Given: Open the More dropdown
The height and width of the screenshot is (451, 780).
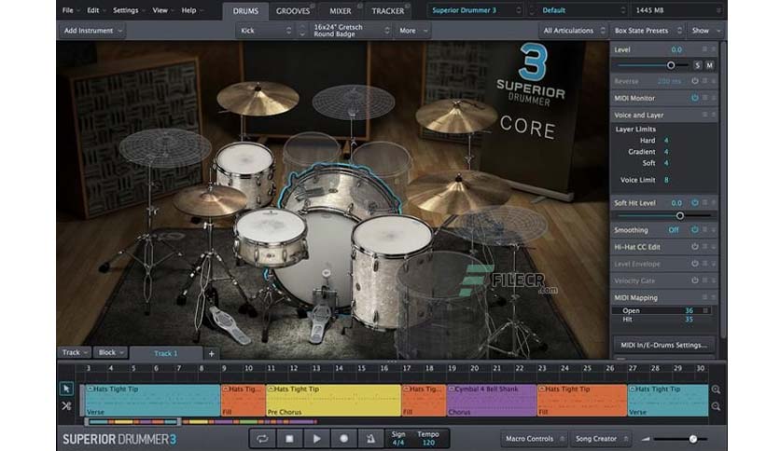Looking at the screenshot, I should (x=413, y=31).
